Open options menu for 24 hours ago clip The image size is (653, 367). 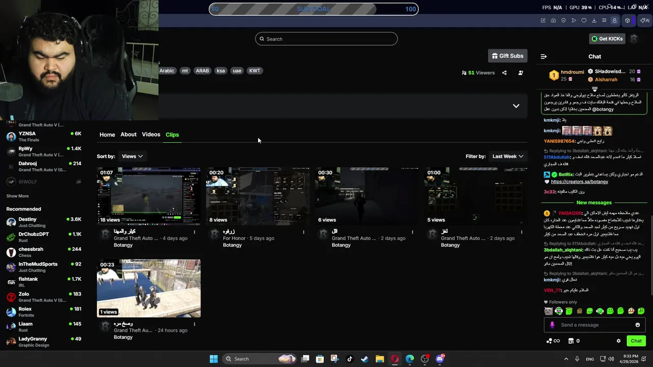[x=194, y=324]
